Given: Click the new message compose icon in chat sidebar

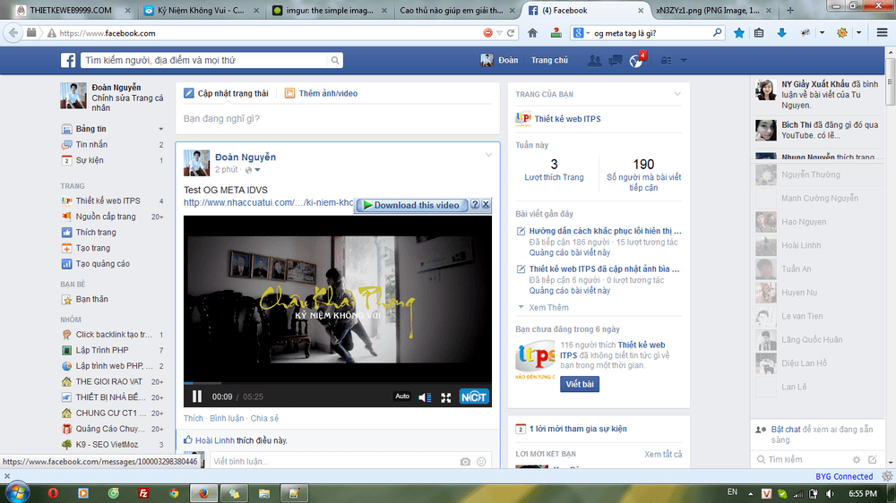Looking at the screenshot, I should tap(873, 459).
